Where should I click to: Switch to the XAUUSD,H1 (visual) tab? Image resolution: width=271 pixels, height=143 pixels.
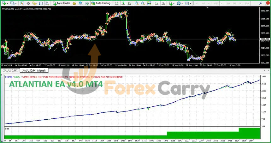tap(34, 70)
